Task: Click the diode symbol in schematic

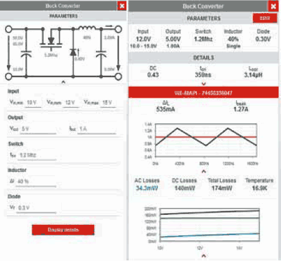Action: 73,52
